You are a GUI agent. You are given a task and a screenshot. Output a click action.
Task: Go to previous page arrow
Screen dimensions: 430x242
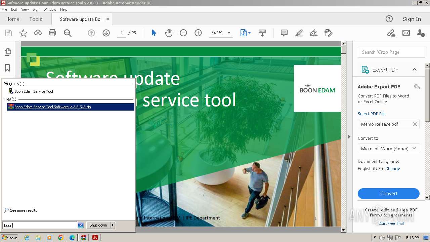[x=91, y=33]
